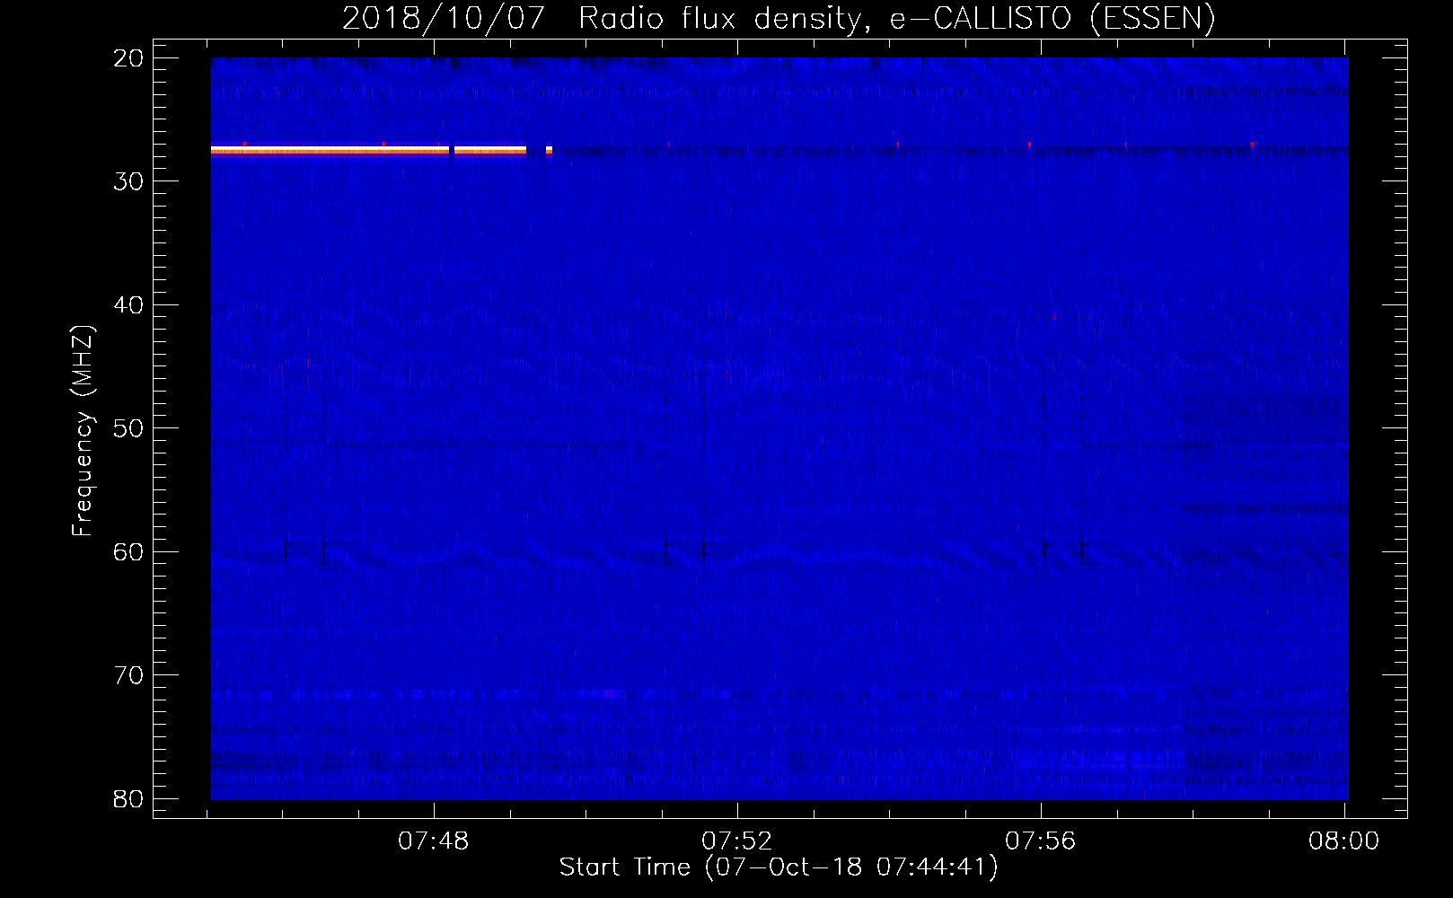
Task: Click the 20 frequency tick label
Action: click(128, 58)
